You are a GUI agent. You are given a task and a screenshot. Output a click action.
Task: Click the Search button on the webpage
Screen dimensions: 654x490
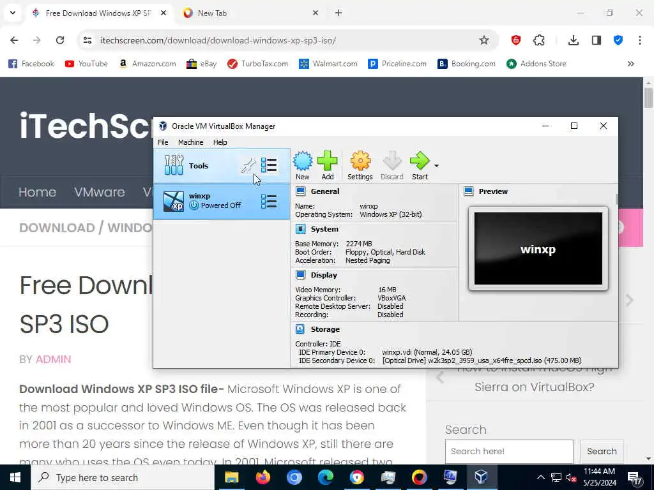(602, 451)
